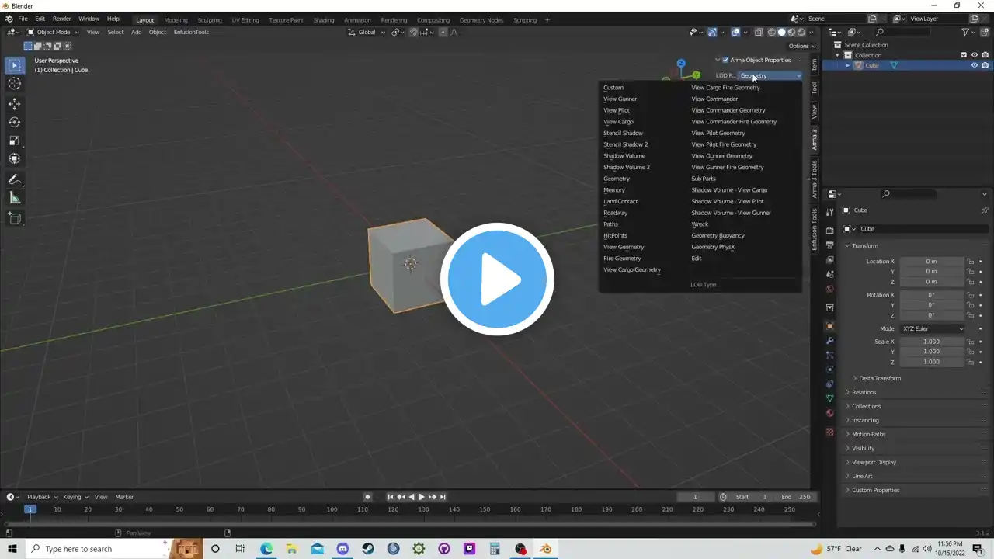Image resolution: width=994 pixels, height=559 pixels.
Task: Select the Annotate tool
Action: [x=15, y=179]
